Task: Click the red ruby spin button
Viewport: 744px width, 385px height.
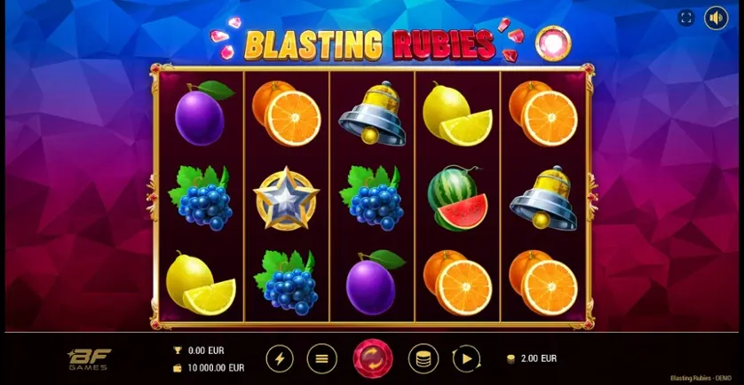Action: (373, 358)
